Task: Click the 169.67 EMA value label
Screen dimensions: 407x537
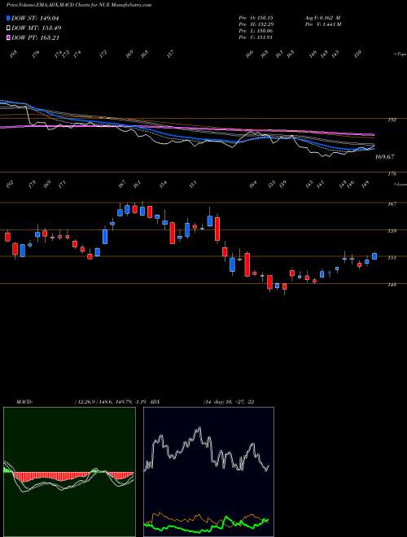Action: (385, 157)
